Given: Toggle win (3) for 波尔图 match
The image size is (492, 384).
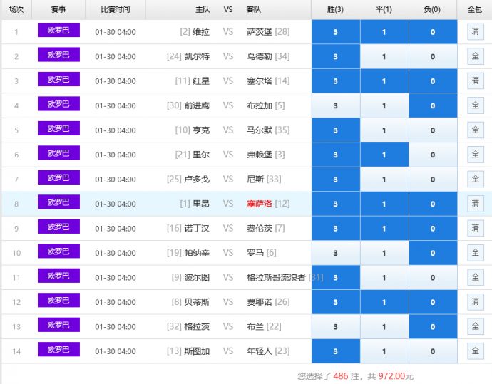Looking at the screenshot, I should click(335, 278).
